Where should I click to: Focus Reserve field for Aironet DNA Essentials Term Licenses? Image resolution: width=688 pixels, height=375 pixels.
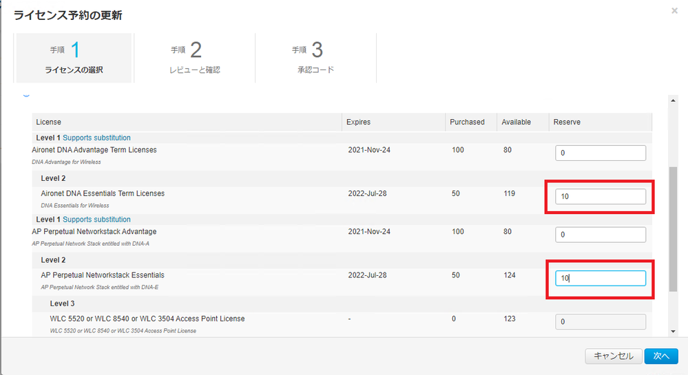[601, 197]
